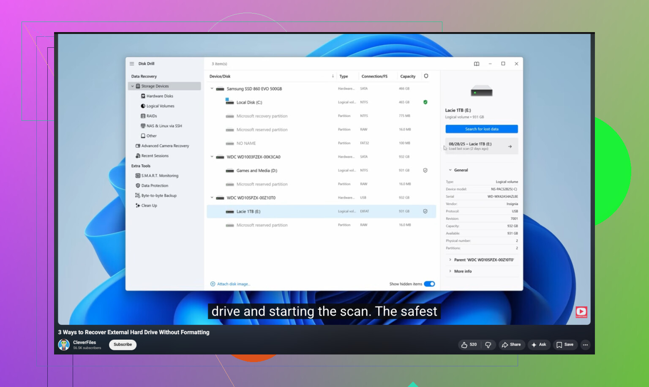Subscribe to CleverFiles channel
649x387 pixels.
click(x=123, y=345)
